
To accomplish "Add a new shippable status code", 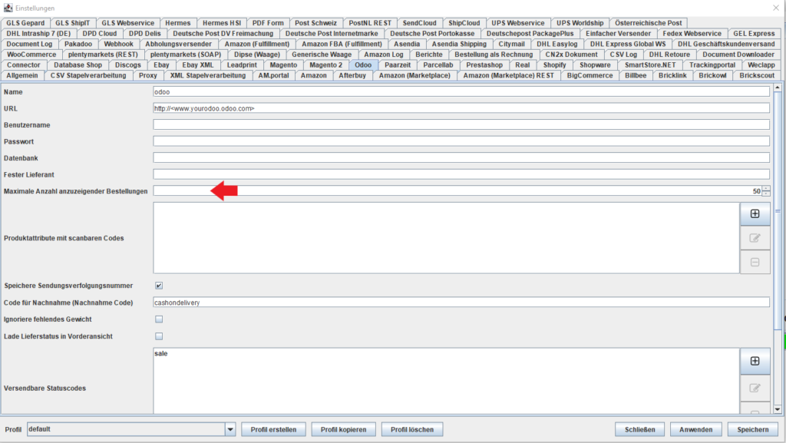I will (x=755, y=362).
